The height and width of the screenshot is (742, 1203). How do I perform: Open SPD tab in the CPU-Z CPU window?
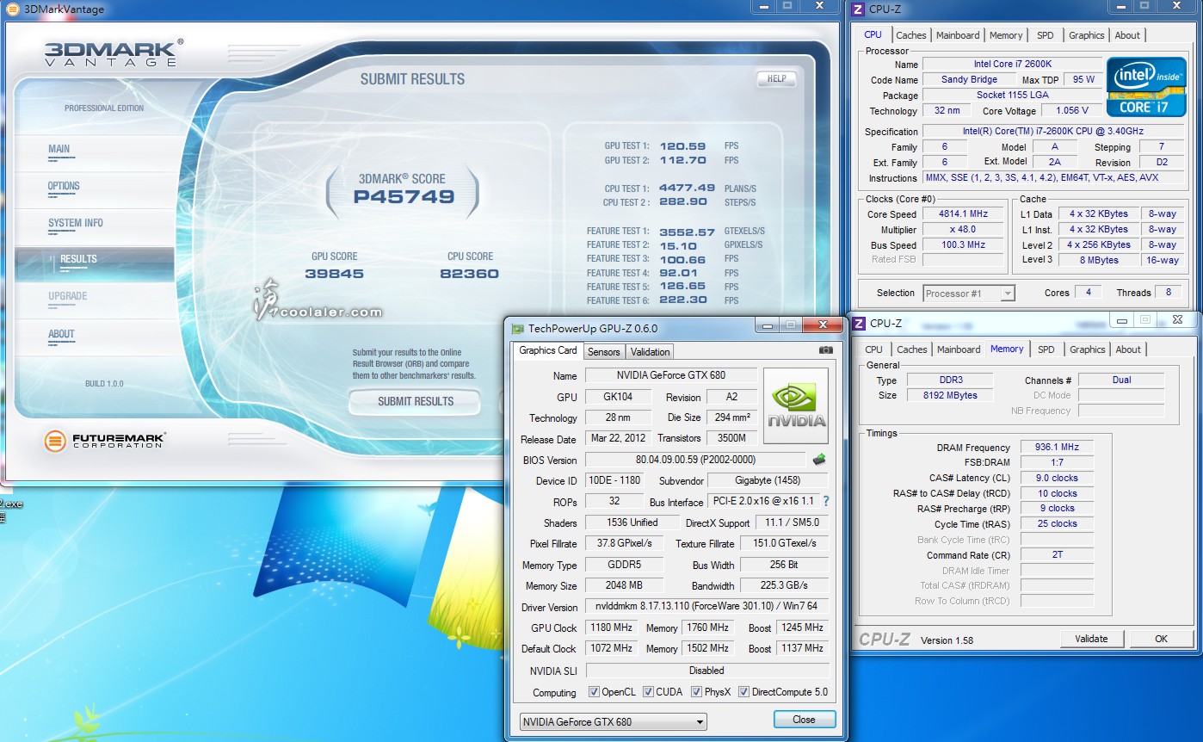click(x=1045, y=35)
